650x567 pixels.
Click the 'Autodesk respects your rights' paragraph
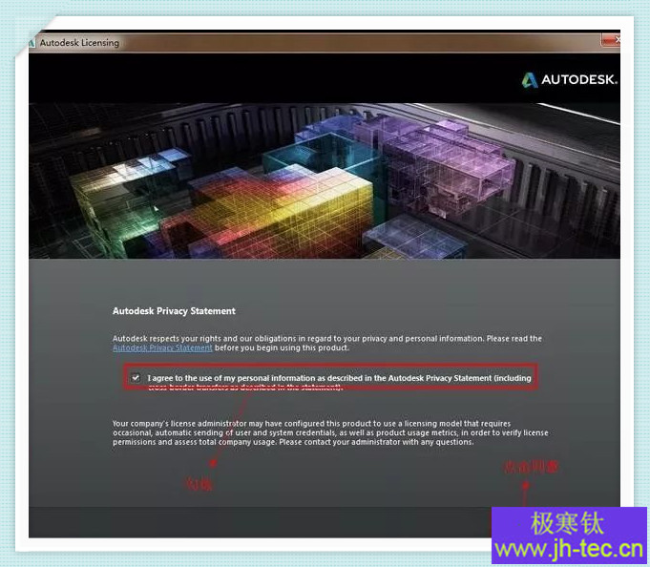[x=327, y=343]
